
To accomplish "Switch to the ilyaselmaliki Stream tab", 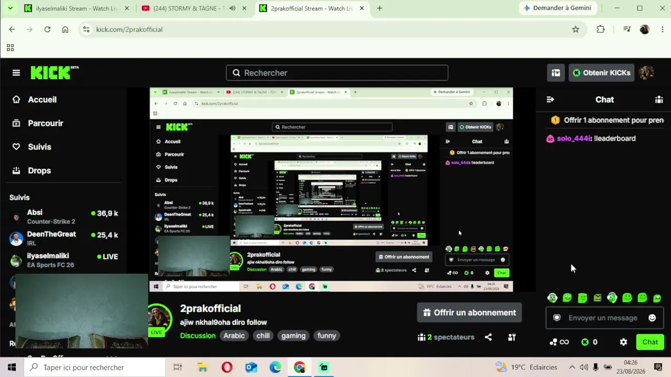I will pyautogui.click(x=75, y=8).
